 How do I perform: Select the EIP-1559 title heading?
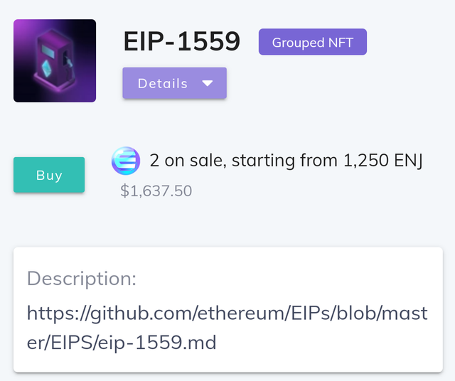tap(182, 41)
